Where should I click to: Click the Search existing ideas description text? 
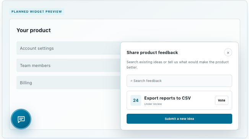pyautogui.click(x=177, y=65)
